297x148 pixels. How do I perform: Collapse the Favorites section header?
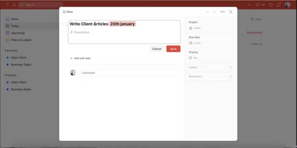11,51
